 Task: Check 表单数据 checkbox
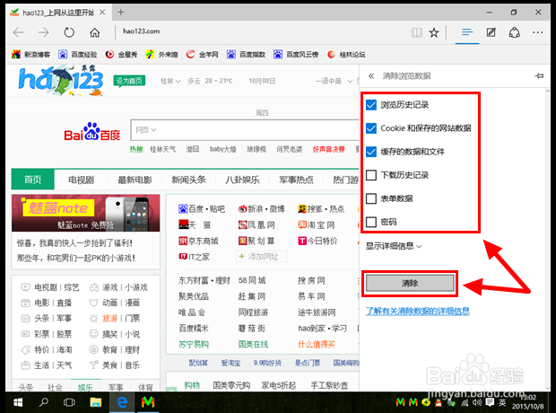pyautogui.click(x=371, y=198)
